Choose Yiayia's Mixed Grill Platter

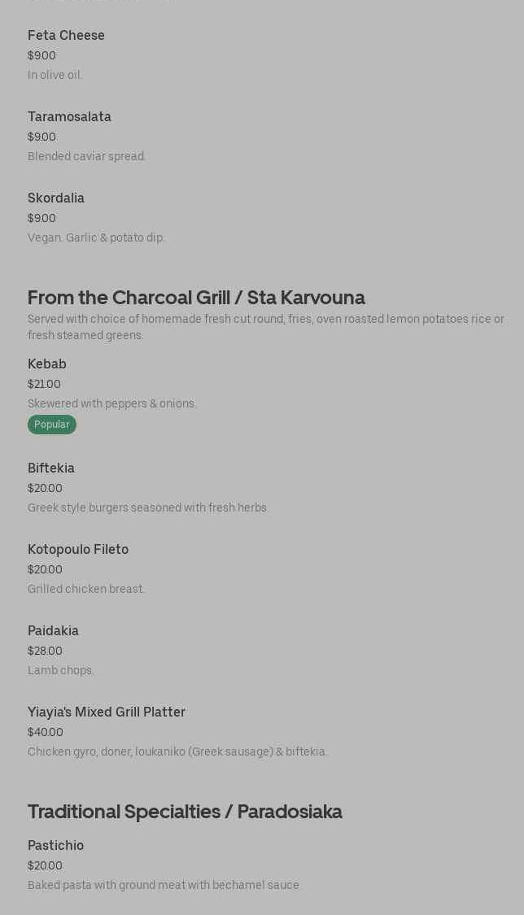pyautogui.click(x=107, y=712)
